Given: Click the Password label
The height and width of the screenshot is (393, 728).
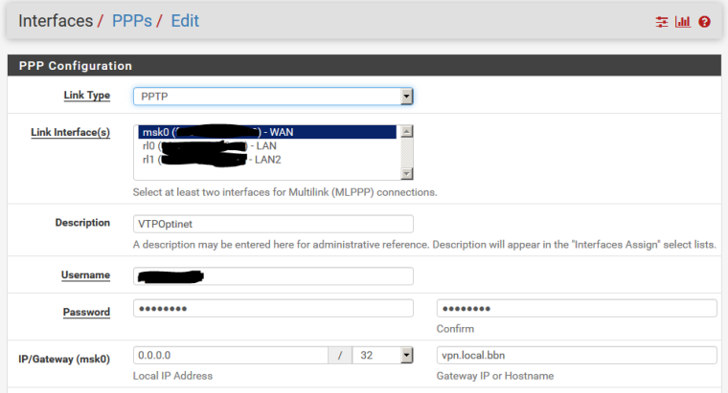Looking at the screenshot, I should [87, 312].
